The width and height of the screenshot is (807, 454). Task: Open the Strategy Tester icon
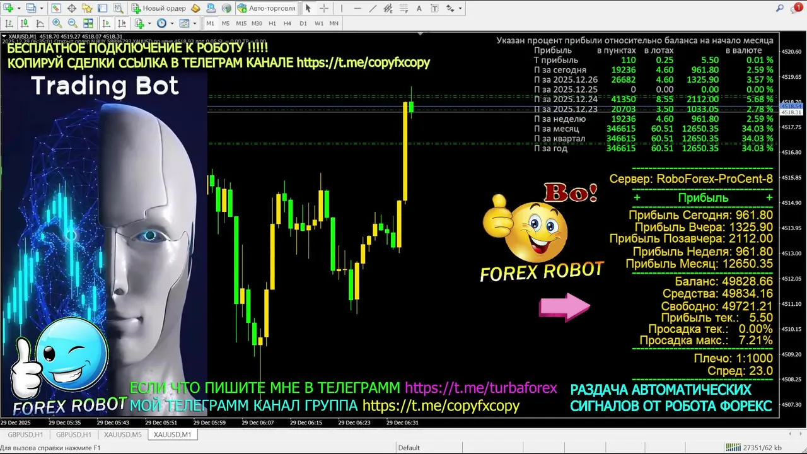tap(119, 8)
